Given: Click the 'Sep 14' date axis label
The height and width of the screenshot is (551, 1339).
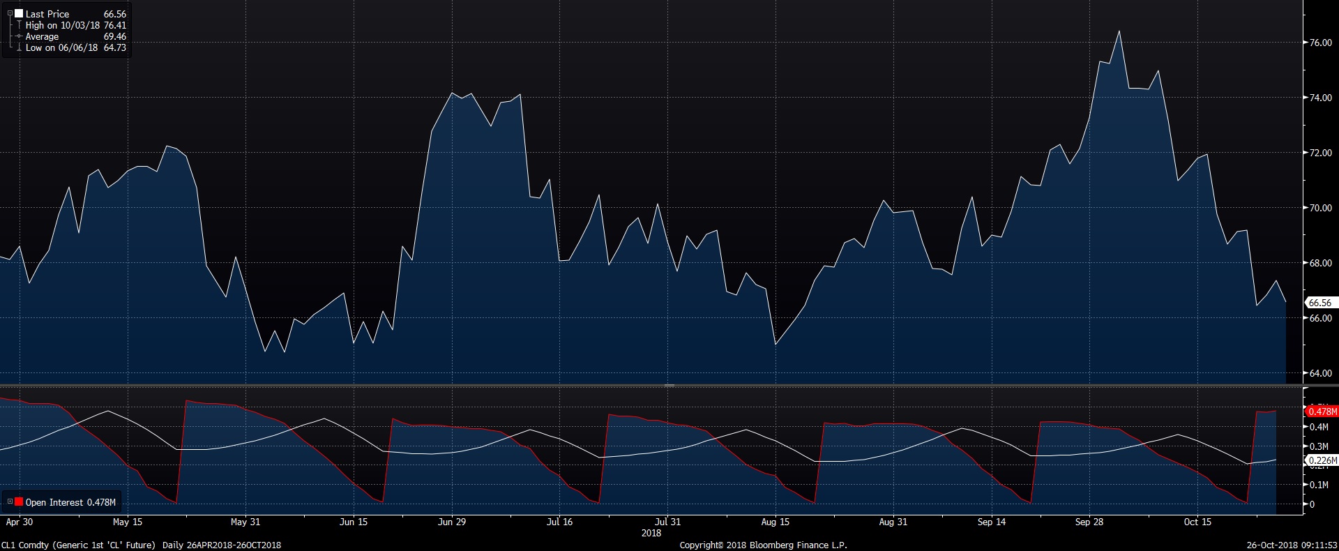Looking at the screenshot, I should [992, 522].
